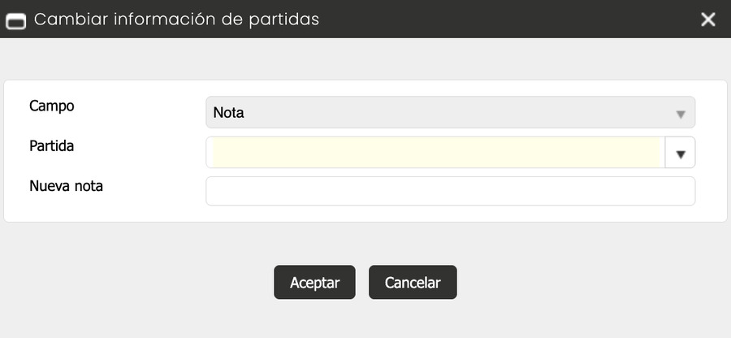Screen dimensions: 731x338
Task: Click into the Nueva nota text field
Action: 450,191
